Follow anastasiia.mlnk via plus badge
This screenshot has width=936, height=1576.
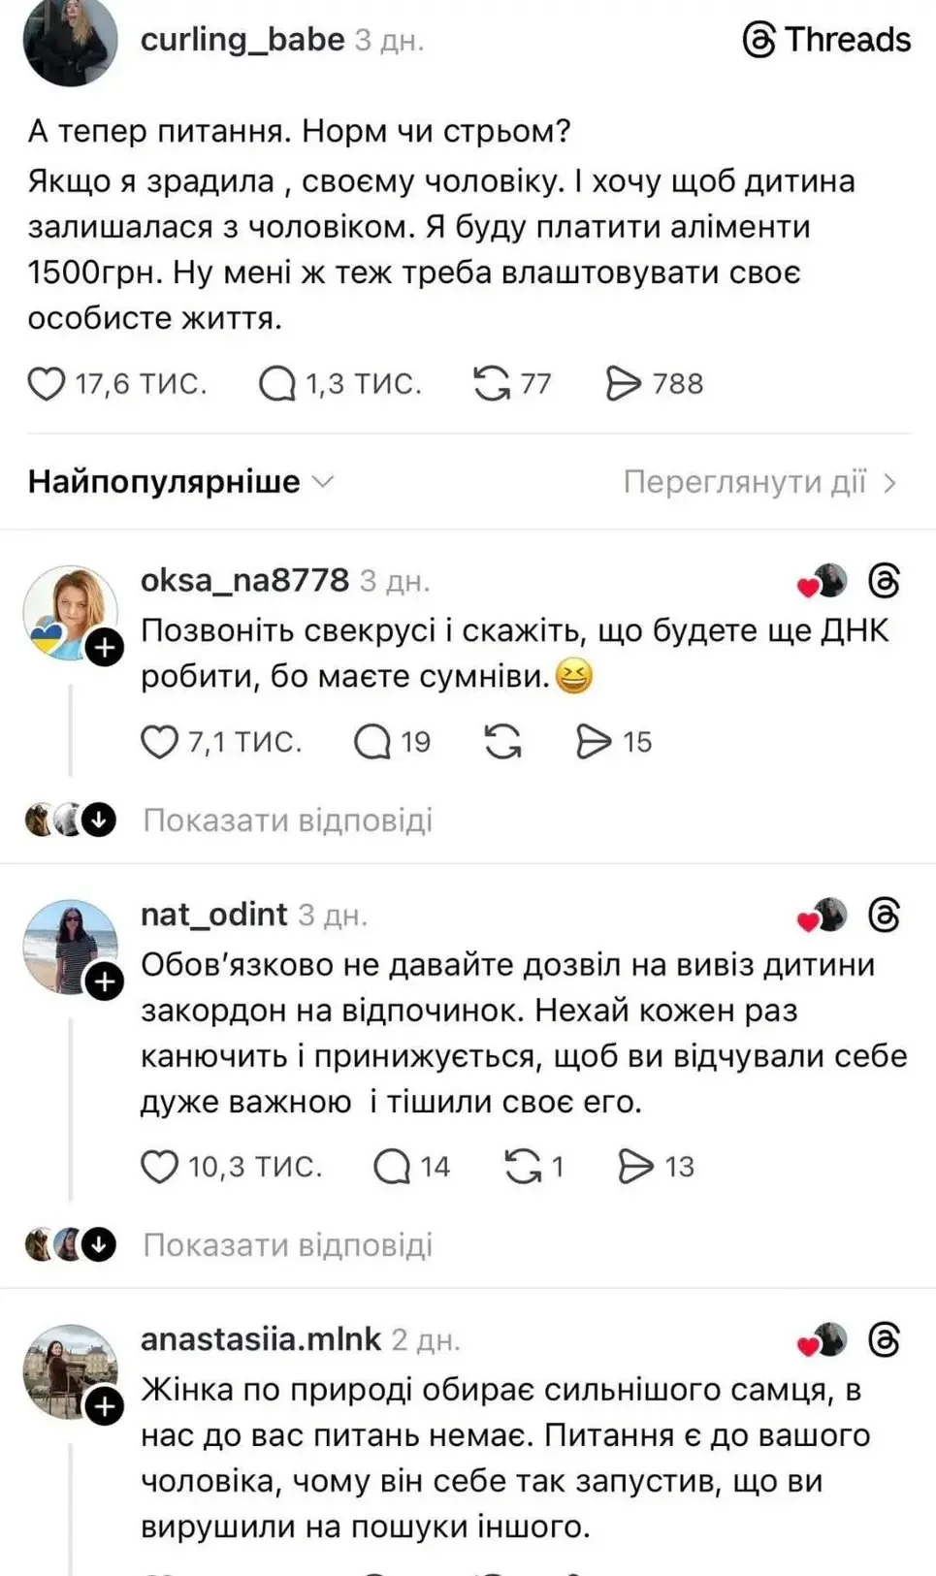click(105, 1406)
